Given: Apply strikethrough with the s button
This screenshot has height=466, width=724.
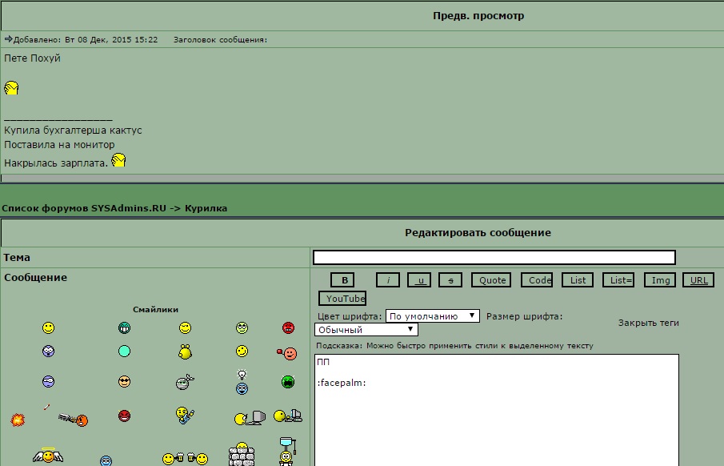Looking at the screenshot, I should pyautogui.click(x=450, y=280).
